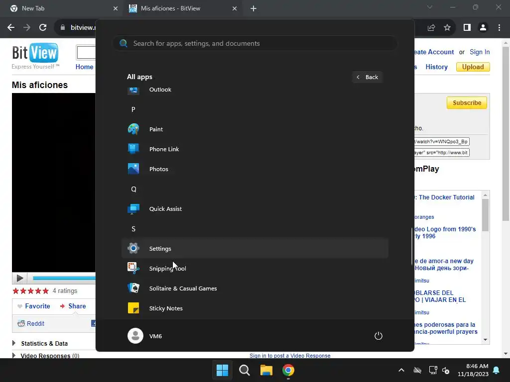Focus the Start menu search field
510x382 pixels.
click(x=255, y=43)
